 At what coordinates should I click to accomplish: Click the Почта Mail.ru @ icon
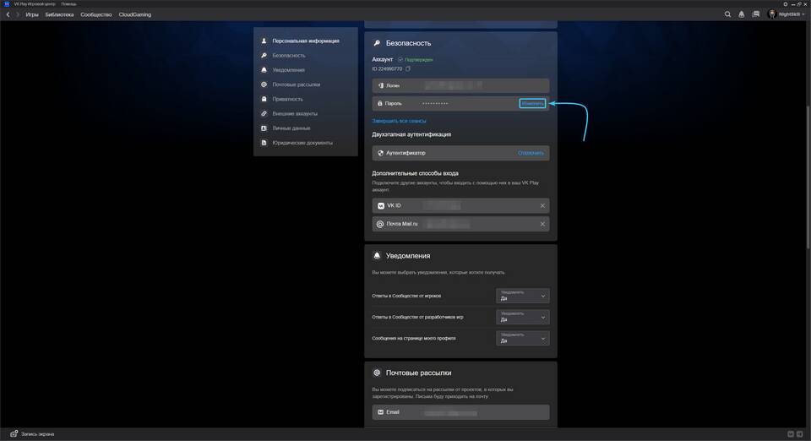[380, 225]
